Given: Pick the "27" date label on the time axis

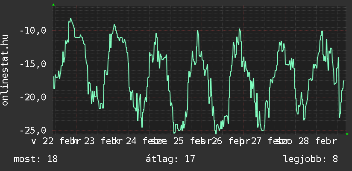Looking at the screenshot, I should [256, 141].
